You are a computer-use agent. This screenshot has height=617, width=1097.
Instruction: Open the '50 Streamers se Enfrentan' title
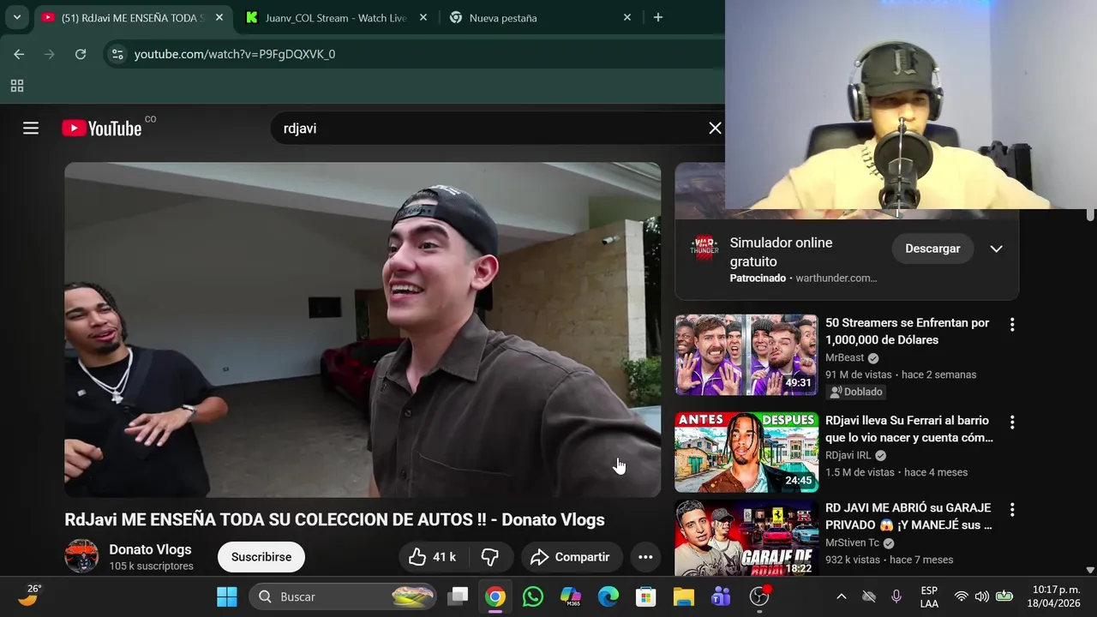(x=907, y=332)
